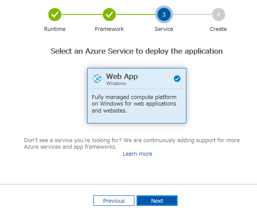Click the gray progress line before Create step
The height and width of the screenshot is (215, 257).
(192, 14)
